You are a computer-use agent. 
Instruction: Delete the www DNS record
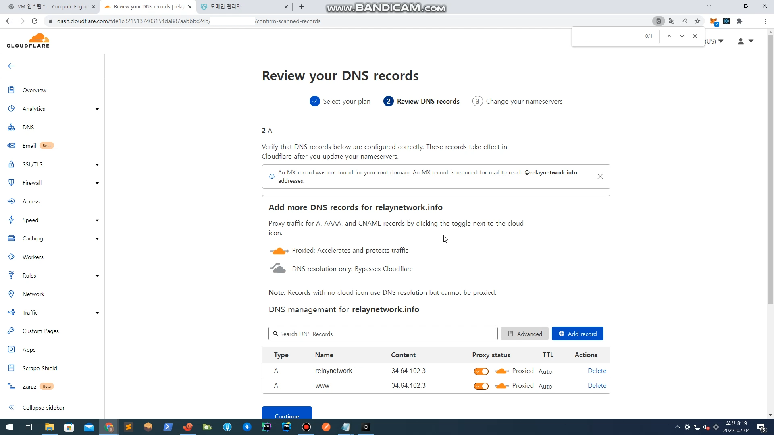[597, 385]
